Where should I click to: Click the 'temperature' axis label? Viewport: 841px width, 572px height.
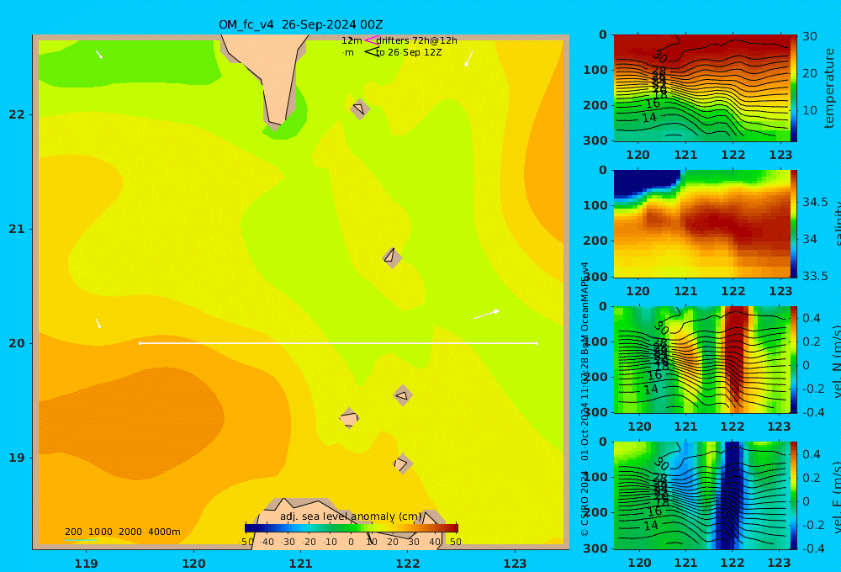pos(829,88)
